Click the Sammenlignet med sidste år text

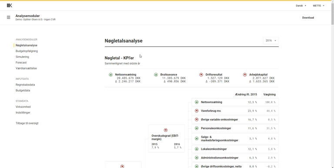pyautogui.click(x=122, y=63)
